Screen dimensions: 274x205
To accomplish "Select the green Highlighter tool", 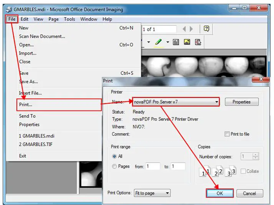I will (x=158, y=42).
